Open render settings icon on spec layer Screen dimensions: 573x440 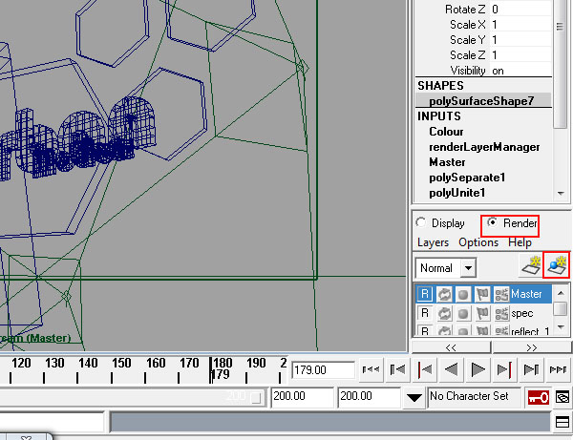pyautogui.click(x=501, y=313)
